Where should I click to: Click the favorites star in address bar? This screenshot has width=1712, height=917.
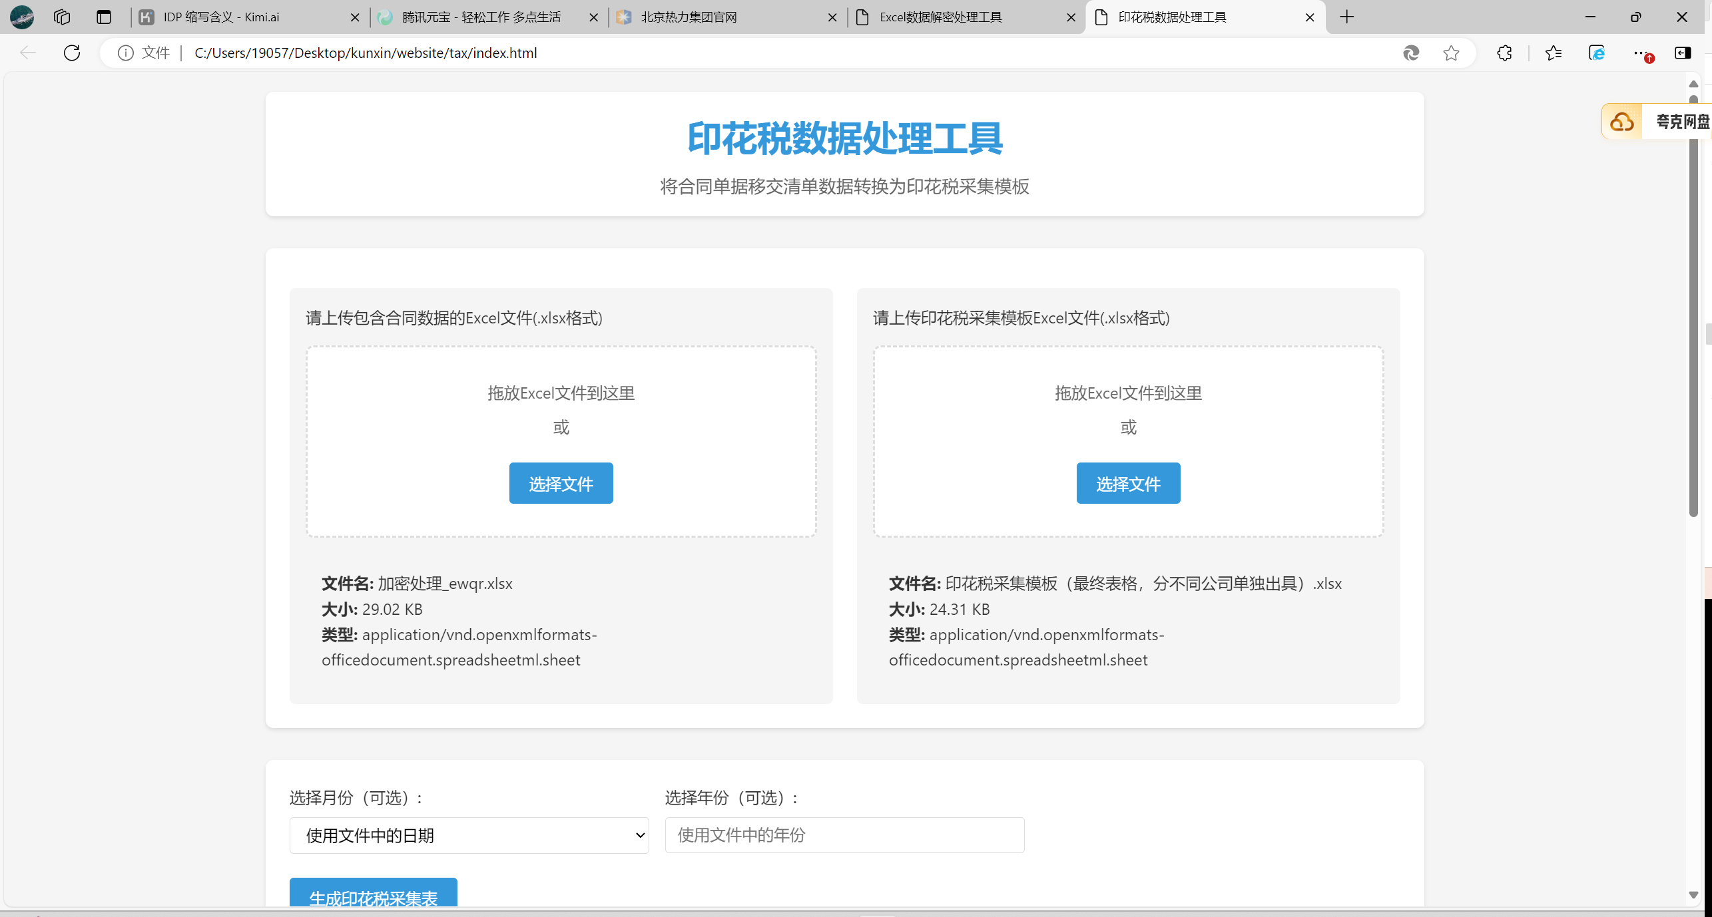pos(1451,53)
